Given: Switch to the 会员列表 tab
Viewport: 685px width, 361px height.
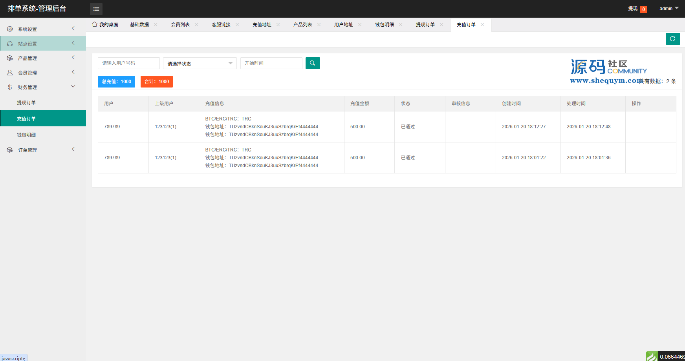Looking at the screenshot, I should (x=180, y=25).
